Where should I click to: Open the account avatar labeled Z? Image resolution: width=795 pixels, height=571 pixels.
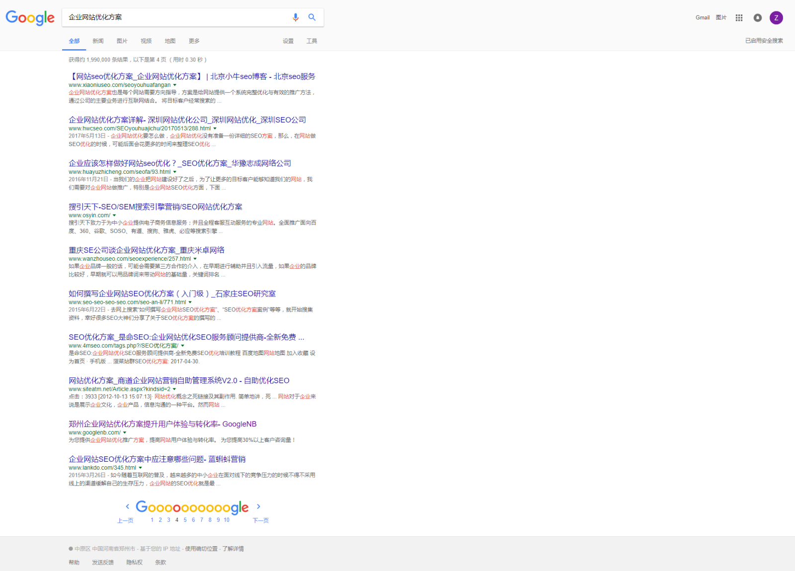tap(776, 18)
